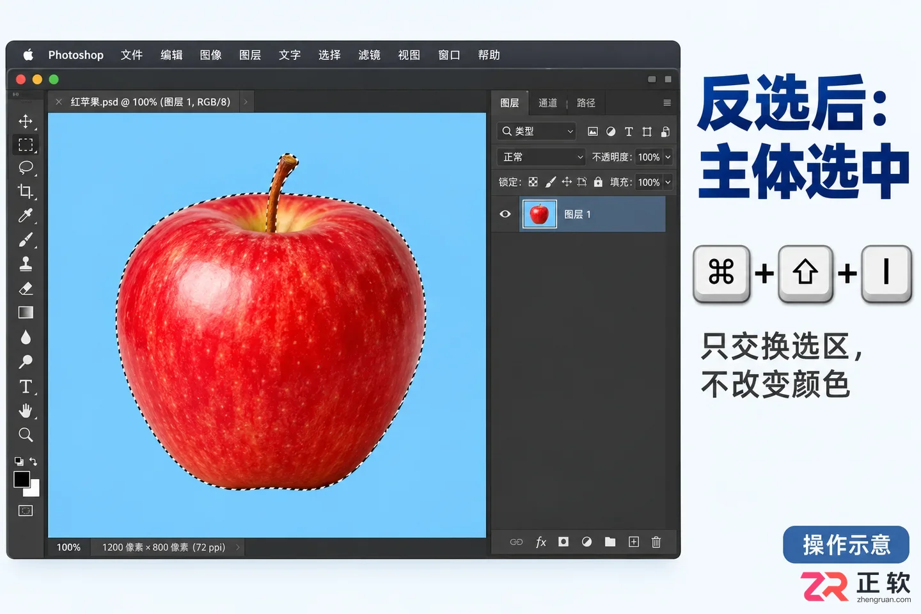The height and width of the screenshot is (614, 921).
Task: Select the Gradient tool
Action: point(26,312)
